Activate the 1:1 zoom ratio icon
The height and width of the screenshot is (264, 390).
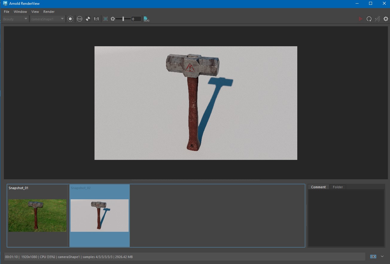point(96,18)
